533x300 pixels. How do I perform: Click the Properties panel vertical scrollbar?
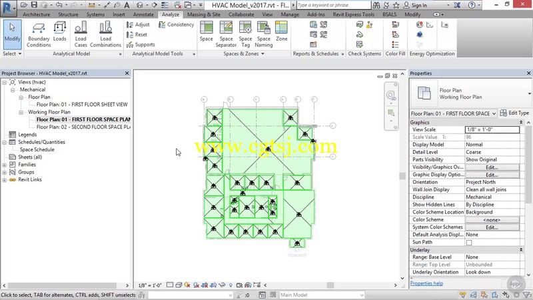click(528, 164)
